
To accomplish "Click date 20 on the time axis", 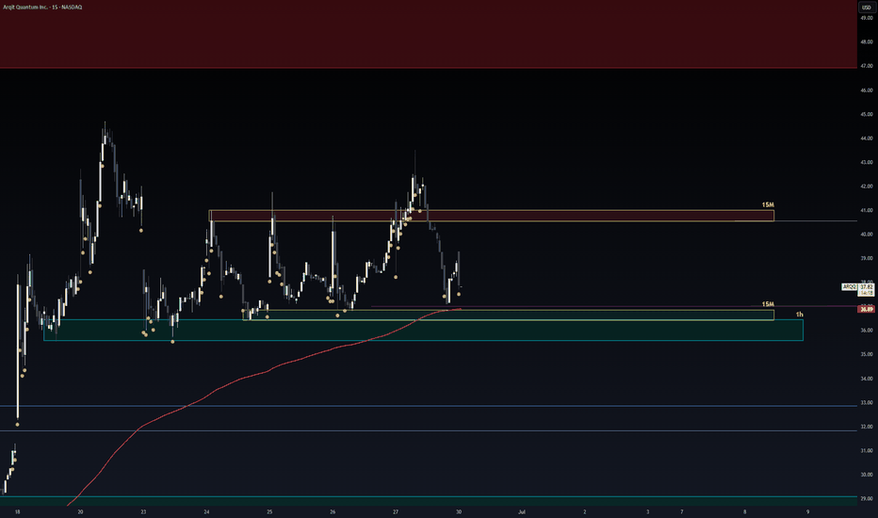I will click(x=81, y=511).
